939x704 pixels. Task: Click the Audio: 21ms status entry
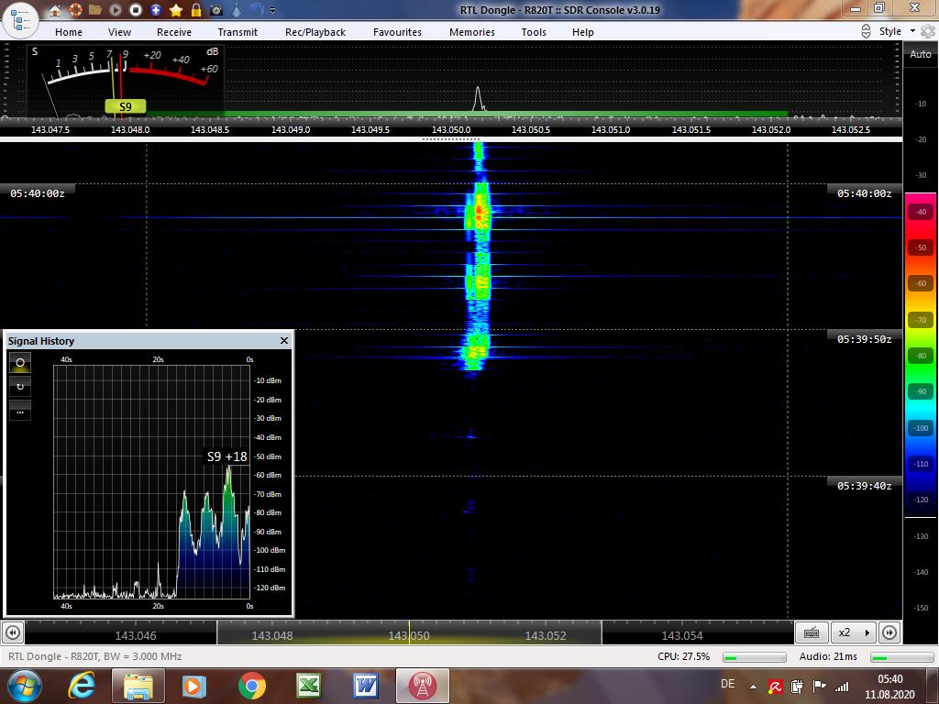coord(828,656)
